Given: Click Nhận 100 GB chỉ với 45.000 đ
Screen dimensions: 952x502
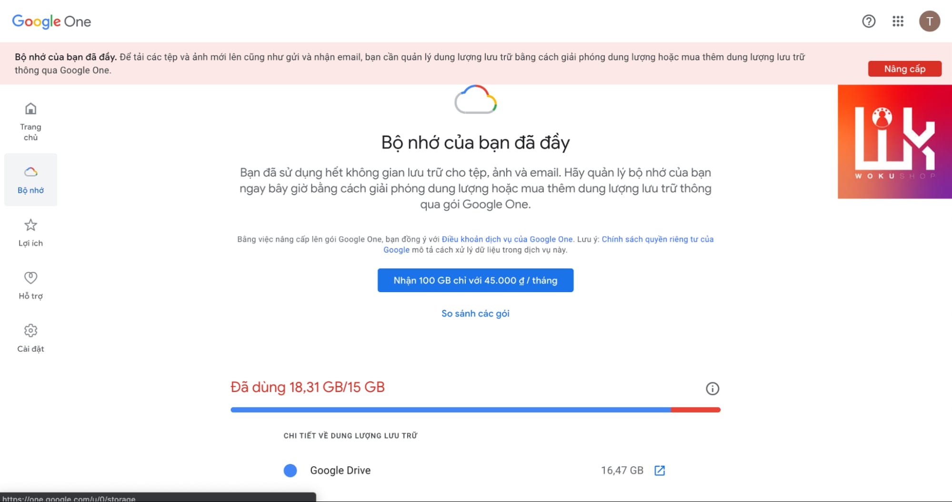Looking at the screenshot, I should 475,280.
